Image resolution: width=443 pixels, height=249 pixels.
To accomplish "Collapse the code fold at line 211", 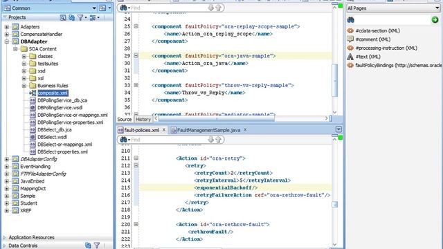I will [x=136, y=158].
